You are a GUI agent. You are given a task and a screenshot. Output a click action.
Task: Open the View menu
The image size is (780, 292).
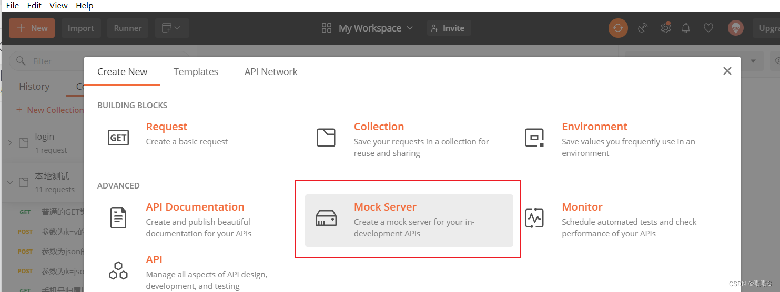58,5
